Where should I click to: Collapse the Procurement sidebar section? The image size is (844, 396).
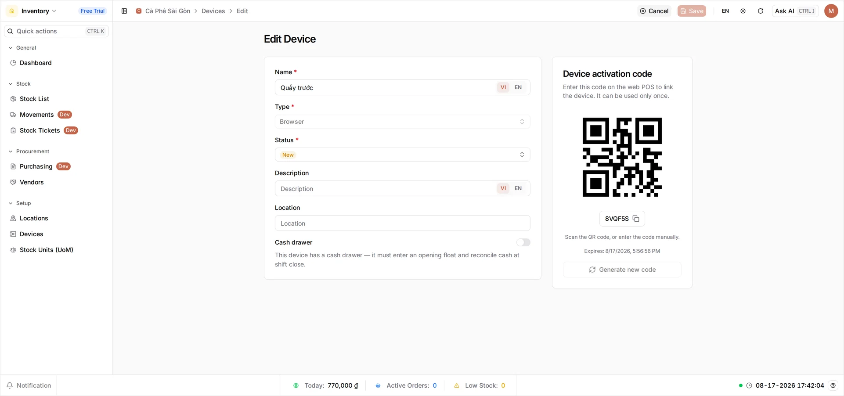[x=29, y=151]
